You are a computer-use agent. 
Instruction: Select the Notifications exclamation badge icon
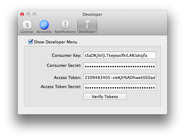(65, 25)
